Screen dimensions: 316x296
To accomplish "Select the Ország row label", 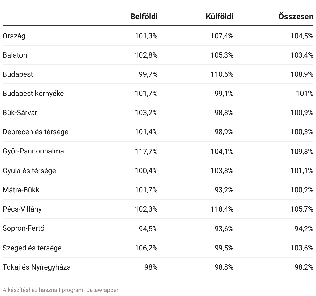I will tap(14, 36).
